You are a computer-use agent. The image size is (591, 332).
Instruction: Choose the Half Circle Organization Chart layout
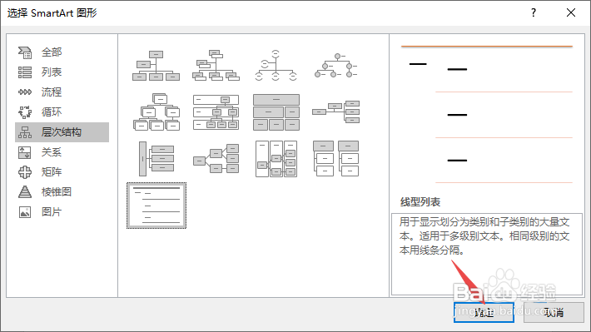coord(276,66)
